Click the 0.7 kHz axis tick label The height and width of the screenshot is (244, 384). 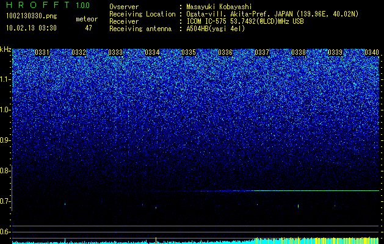point(5,201)
